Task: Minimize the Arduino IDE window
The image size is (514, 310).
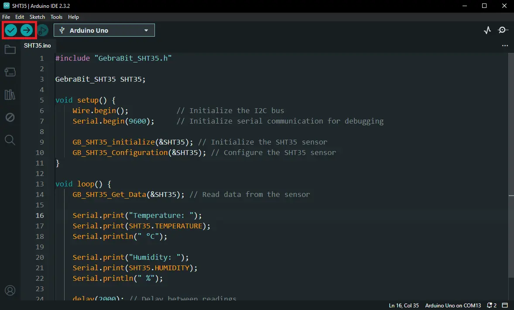Action: click(465, 6)
